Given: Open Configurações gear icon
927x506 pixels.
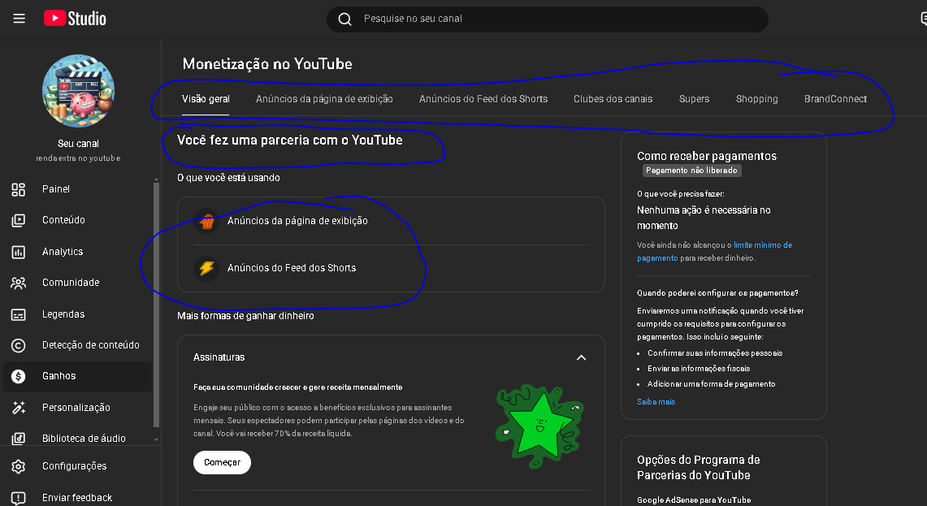Looking at the screenshot, I should point(18,466).
